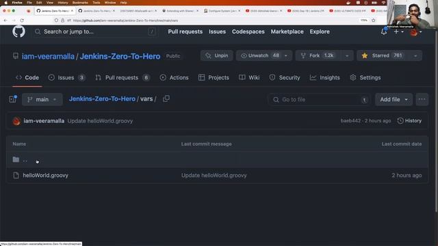Reload the page
Screen dimensions: 438x246
click(22, 20)
